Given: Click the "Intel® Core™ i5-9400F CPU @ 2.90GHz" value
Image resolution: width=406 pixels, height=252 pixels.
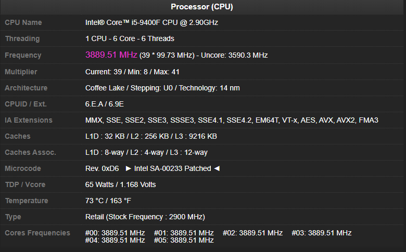Looking at the screenshot, I should point(152,22).
